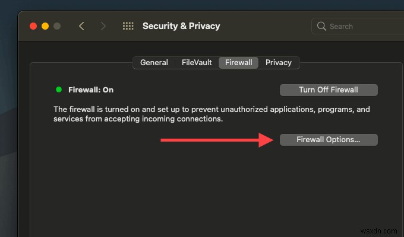Show all preferences via grid icon
404x237 pixels.
(x=128, y=26)
